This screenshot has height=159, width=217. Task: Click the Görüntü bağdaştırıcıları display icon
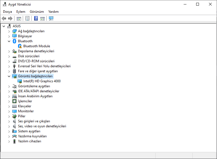pyautogui.click(x=14, y=76)
